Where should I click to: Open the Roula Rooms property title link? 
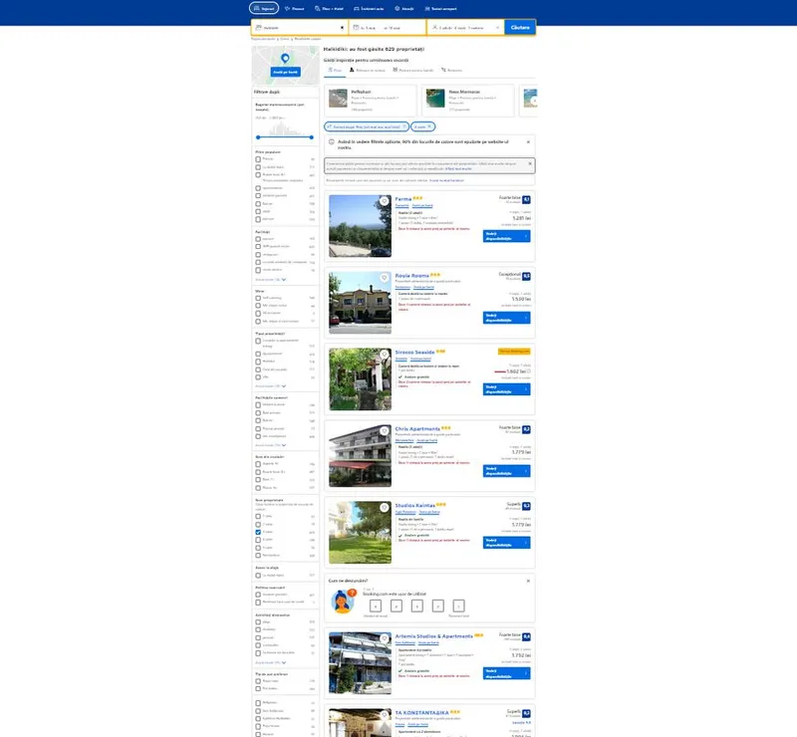tap(412, 276)
